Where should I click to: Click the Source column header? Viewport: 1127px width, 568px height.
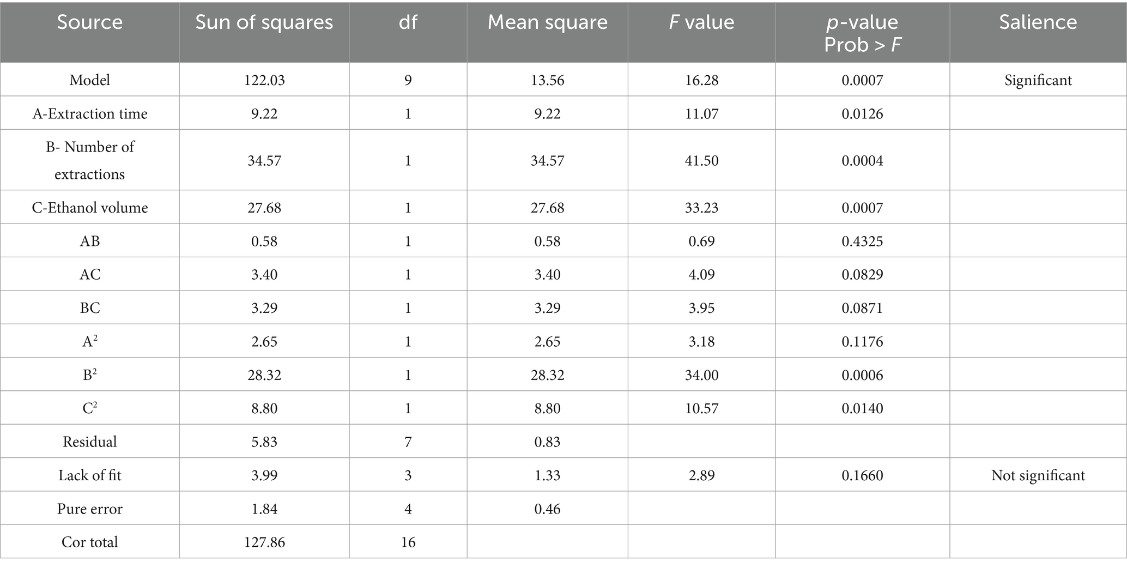click(x=90, y=22)
